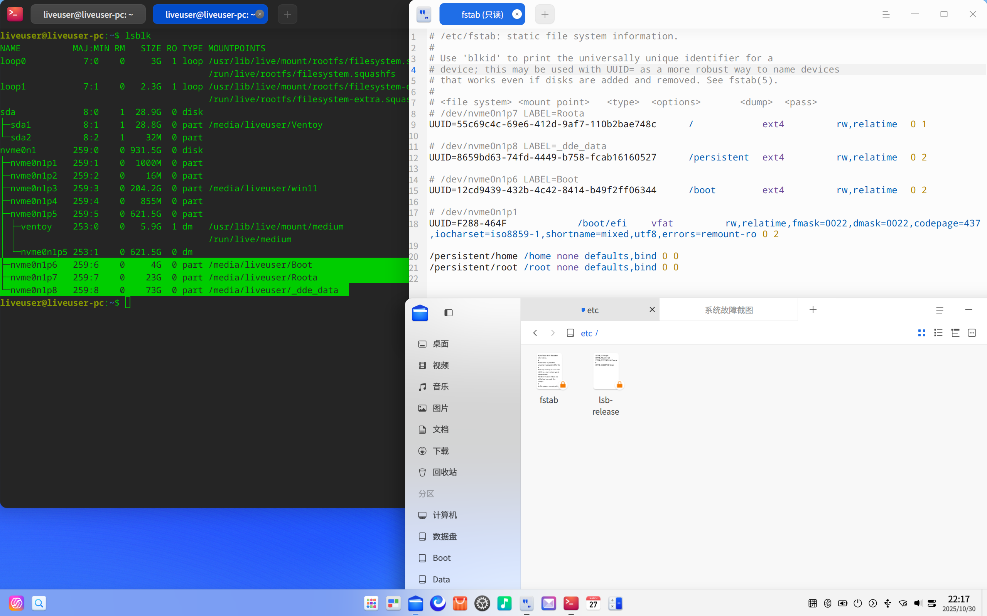987x616 pixels.
Task: Open the global search in the dock
Action: pos(39,603)
